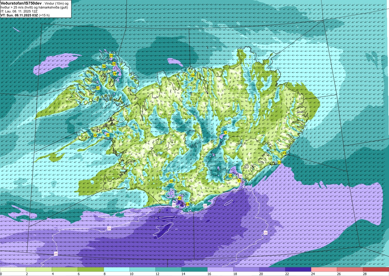Viewport: 389px width, 276px height.
Task: Click the 6–8 m/s olive green legend swatch
Action: pos(91,269)
